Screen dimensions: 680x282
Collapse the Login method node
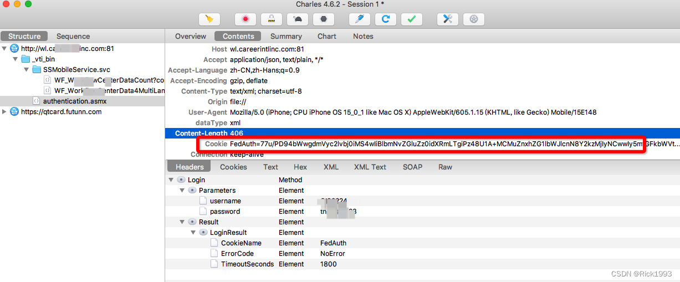171,180
